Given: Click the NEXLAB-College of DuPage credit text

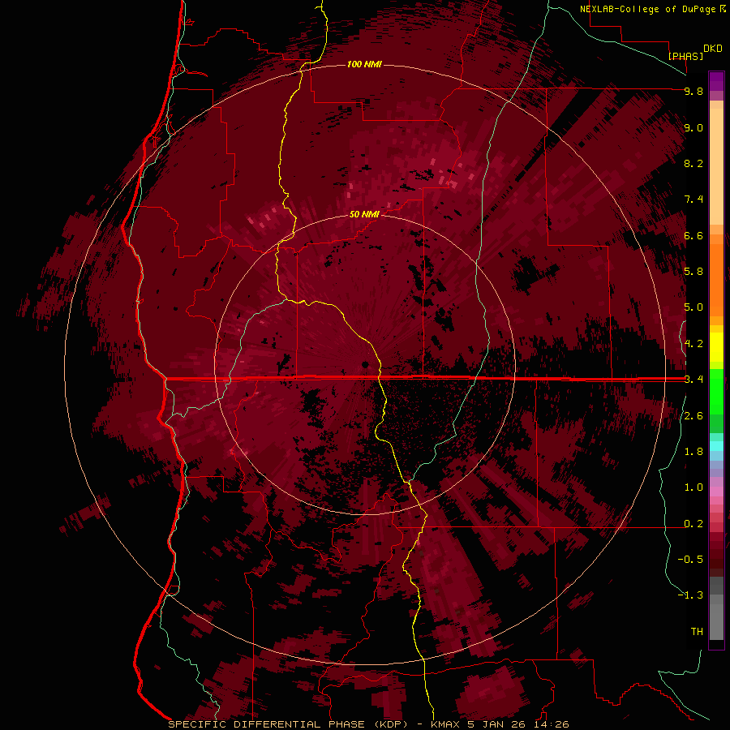Looking at the screenshot, I should tap(647, 9).
